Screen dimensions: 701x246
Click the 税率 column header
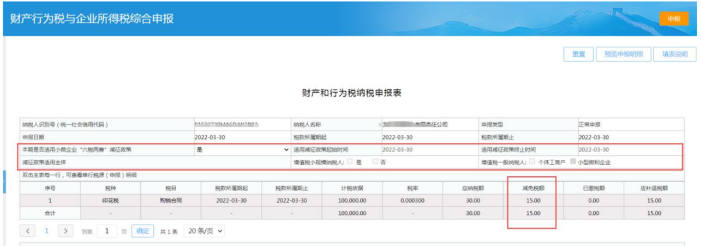click(412, 188)
